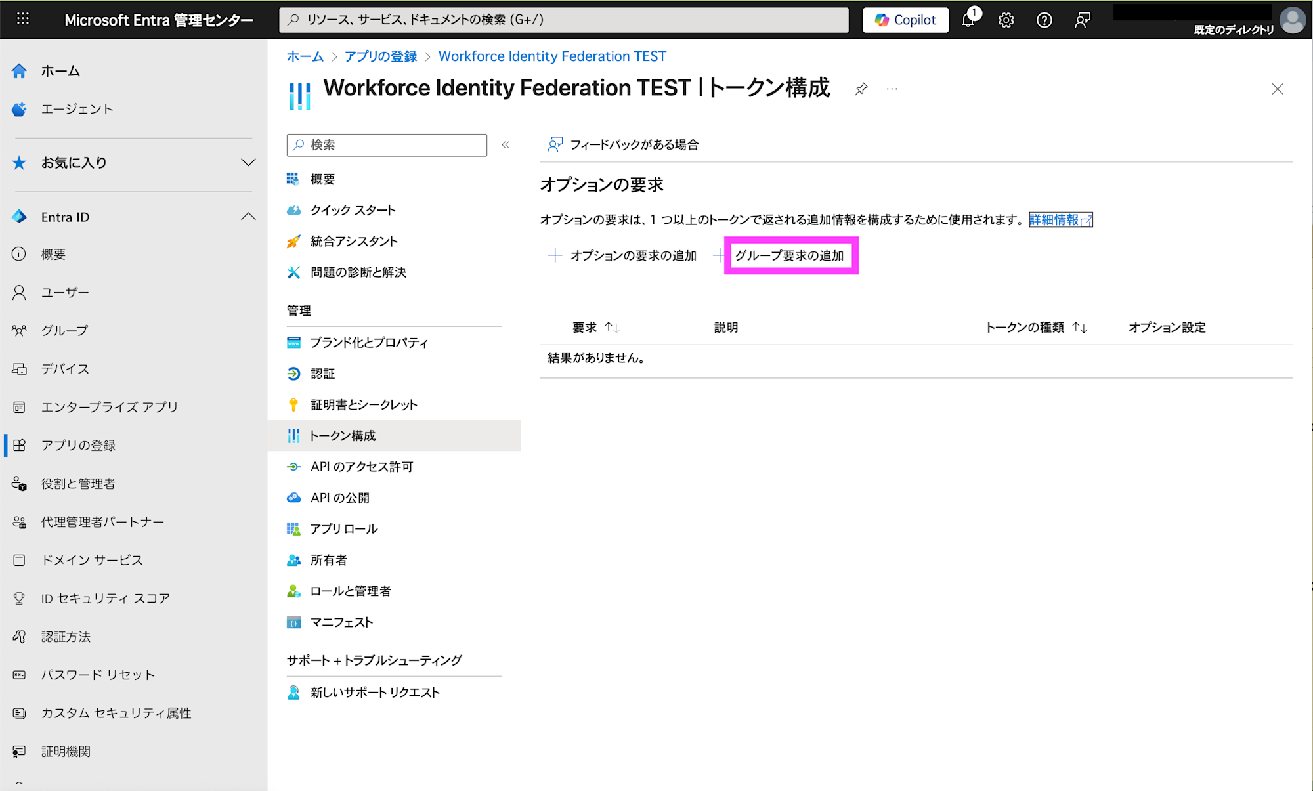
Task: Click the パスワード リセット icon
Action: (x=20, y=675)
